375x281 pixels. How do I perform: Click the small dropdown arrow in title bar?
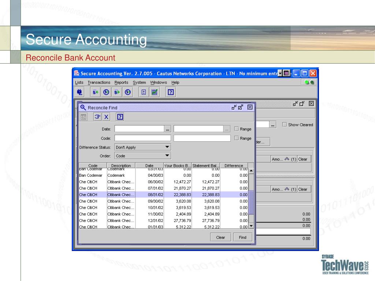pyautogui.click(x=280, y=73)
